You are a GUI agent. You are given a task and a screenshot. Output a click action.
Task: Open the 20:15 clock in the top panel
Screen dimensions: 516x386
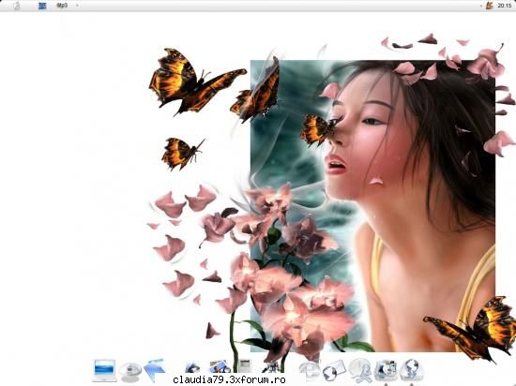505,6
